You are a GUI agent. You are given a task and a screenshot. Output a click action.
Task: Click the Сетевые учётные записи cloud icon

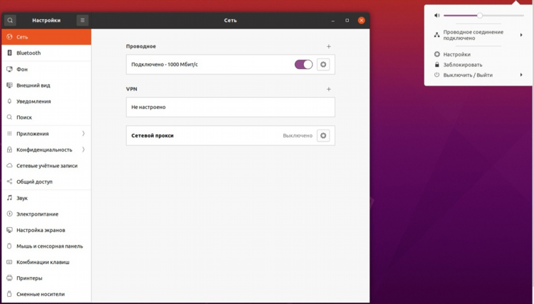(x=9, y=165)
